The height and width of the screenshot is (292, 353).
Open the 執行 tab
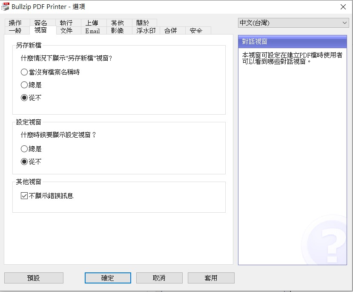(68, 23)
